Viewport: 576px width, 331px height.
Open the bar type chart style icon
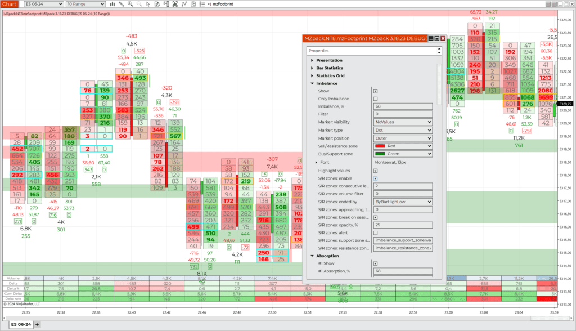click(112, 4)
